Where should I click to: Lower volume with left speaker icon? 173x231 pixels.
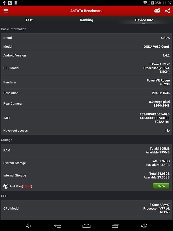(28, 226)
